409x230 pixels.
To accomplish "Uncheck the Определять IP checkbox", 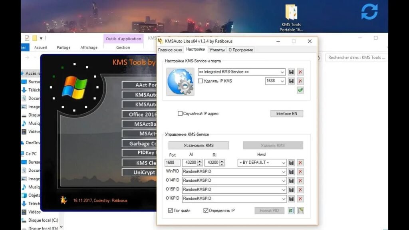I will click(206, 210).
